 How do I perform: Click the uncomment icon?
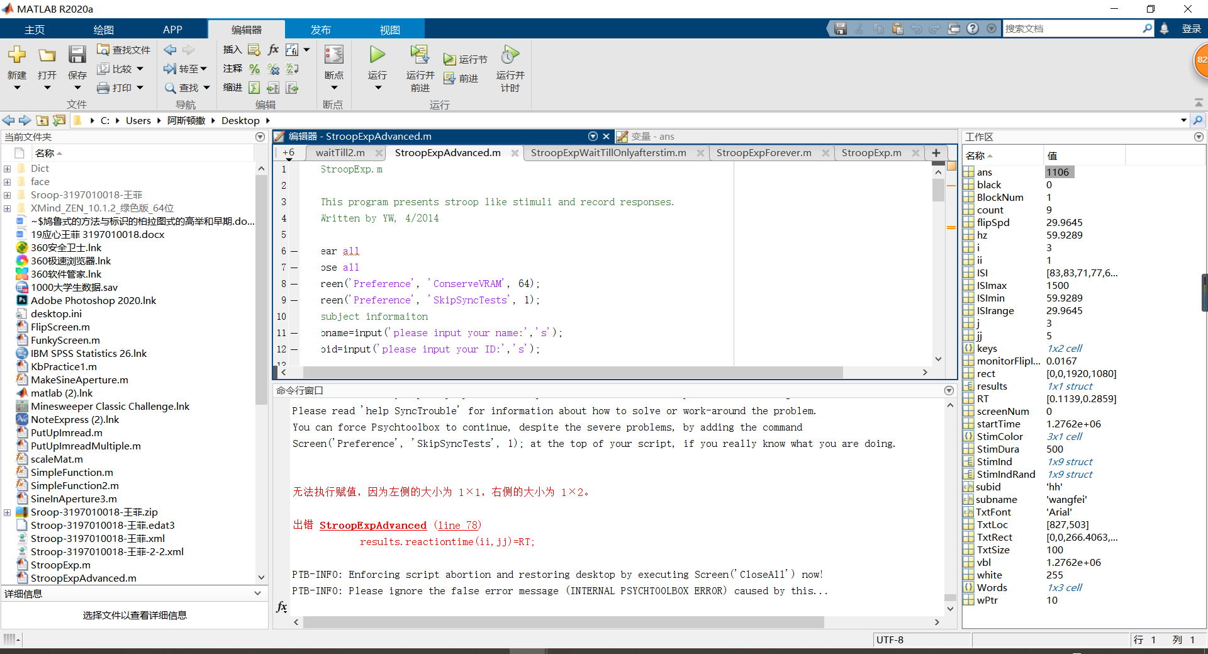point(273,69)
